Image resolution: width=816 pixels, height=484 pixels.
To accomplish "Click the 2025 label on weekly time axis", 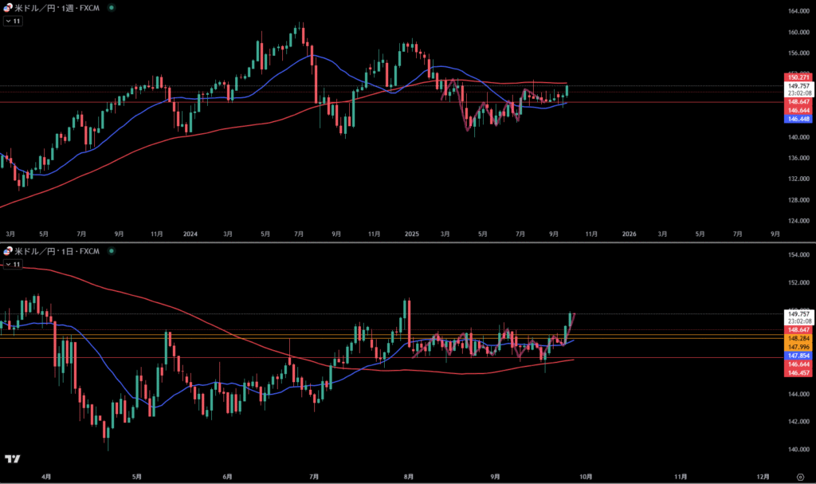I will point(411,234).
